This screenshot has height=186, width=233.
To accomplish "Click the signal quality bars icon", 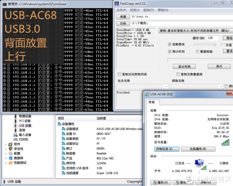I will click(225, 142).
